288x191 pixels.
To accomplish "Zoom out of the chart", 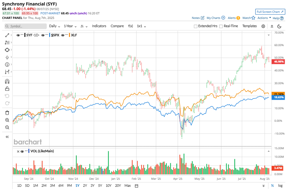I will 7,128.
